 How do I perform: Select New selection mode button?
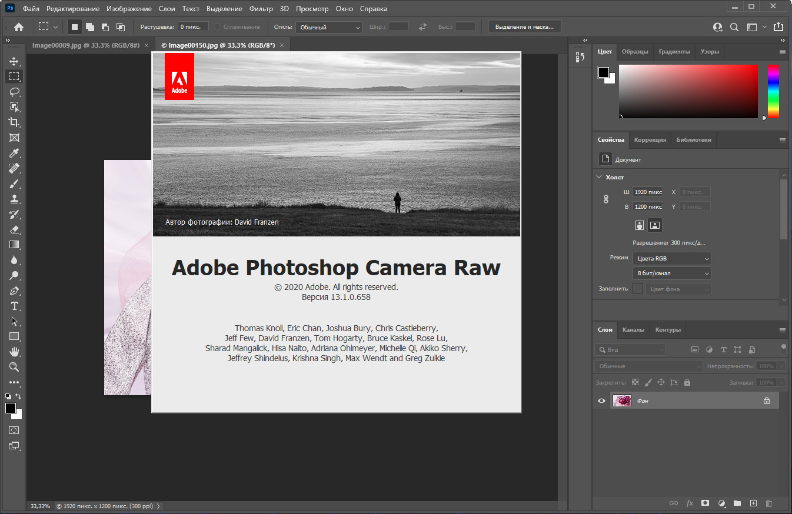75,27
